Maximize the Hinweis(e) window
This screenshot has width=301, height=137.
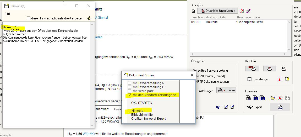77,6
